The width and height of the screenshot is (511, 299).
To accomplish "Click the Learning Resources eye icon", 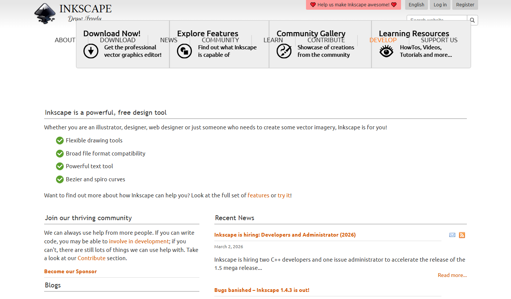I will [x=386, y=51].
